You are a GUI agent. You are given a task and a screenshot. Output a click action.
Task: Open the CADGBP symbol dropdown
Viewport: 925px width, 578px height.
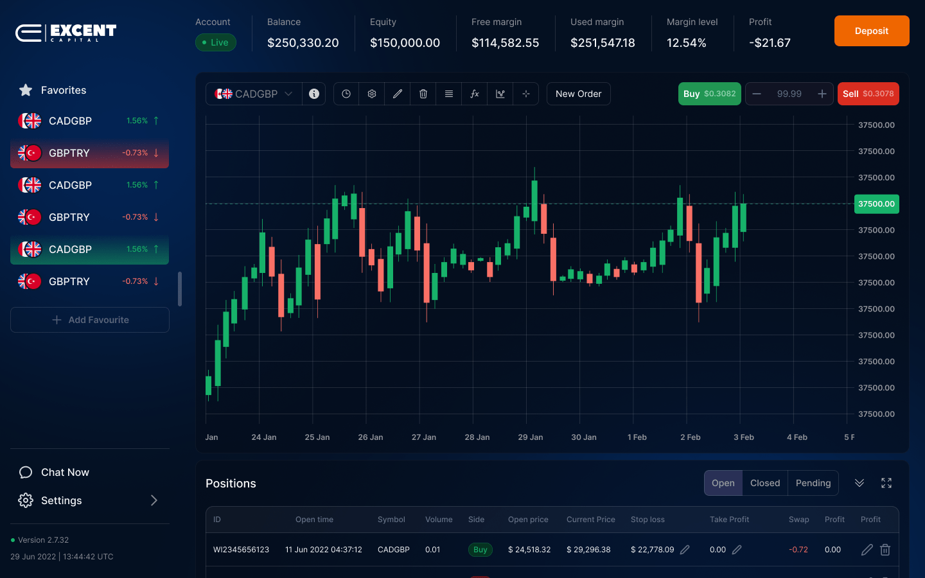[254, 94]
